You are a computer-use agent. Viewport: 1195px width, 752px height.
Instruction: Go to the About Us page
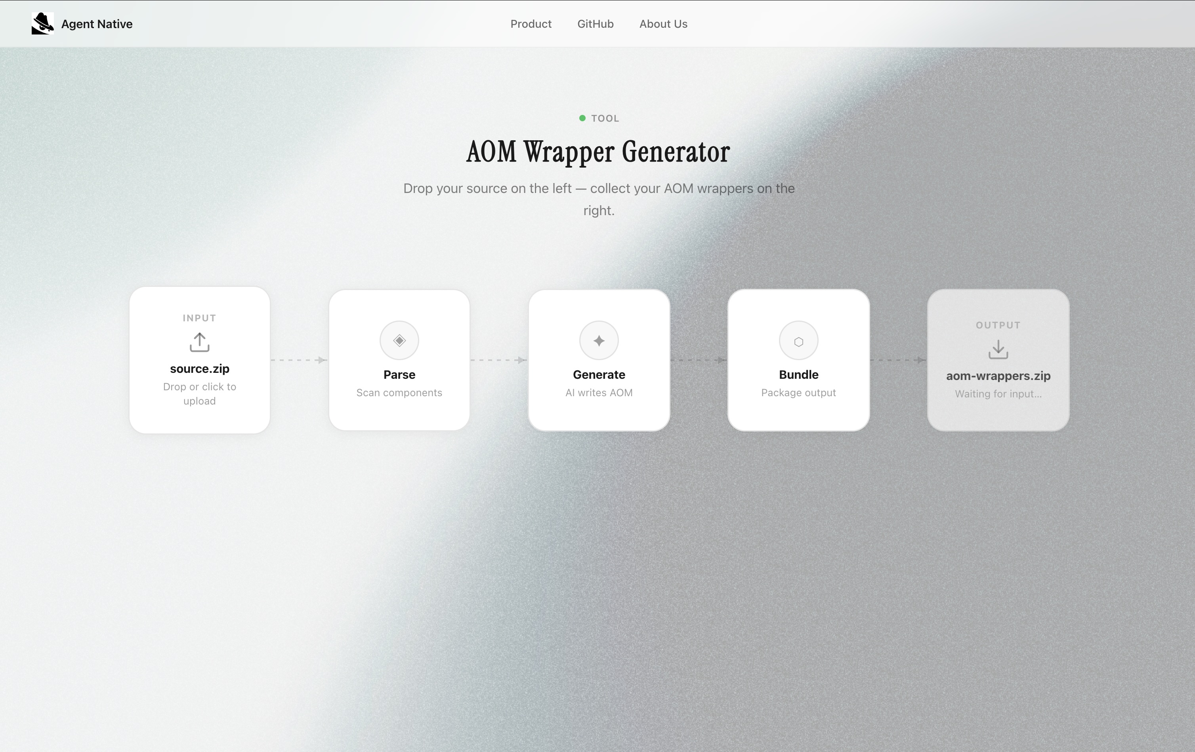pos(663,24)
